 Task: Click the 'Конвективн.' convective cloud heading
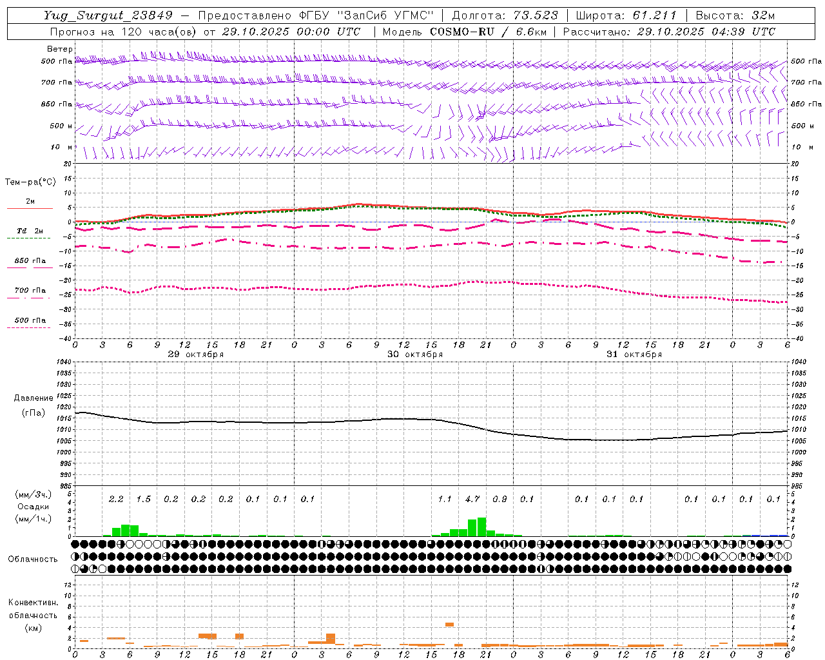point(34,603)
